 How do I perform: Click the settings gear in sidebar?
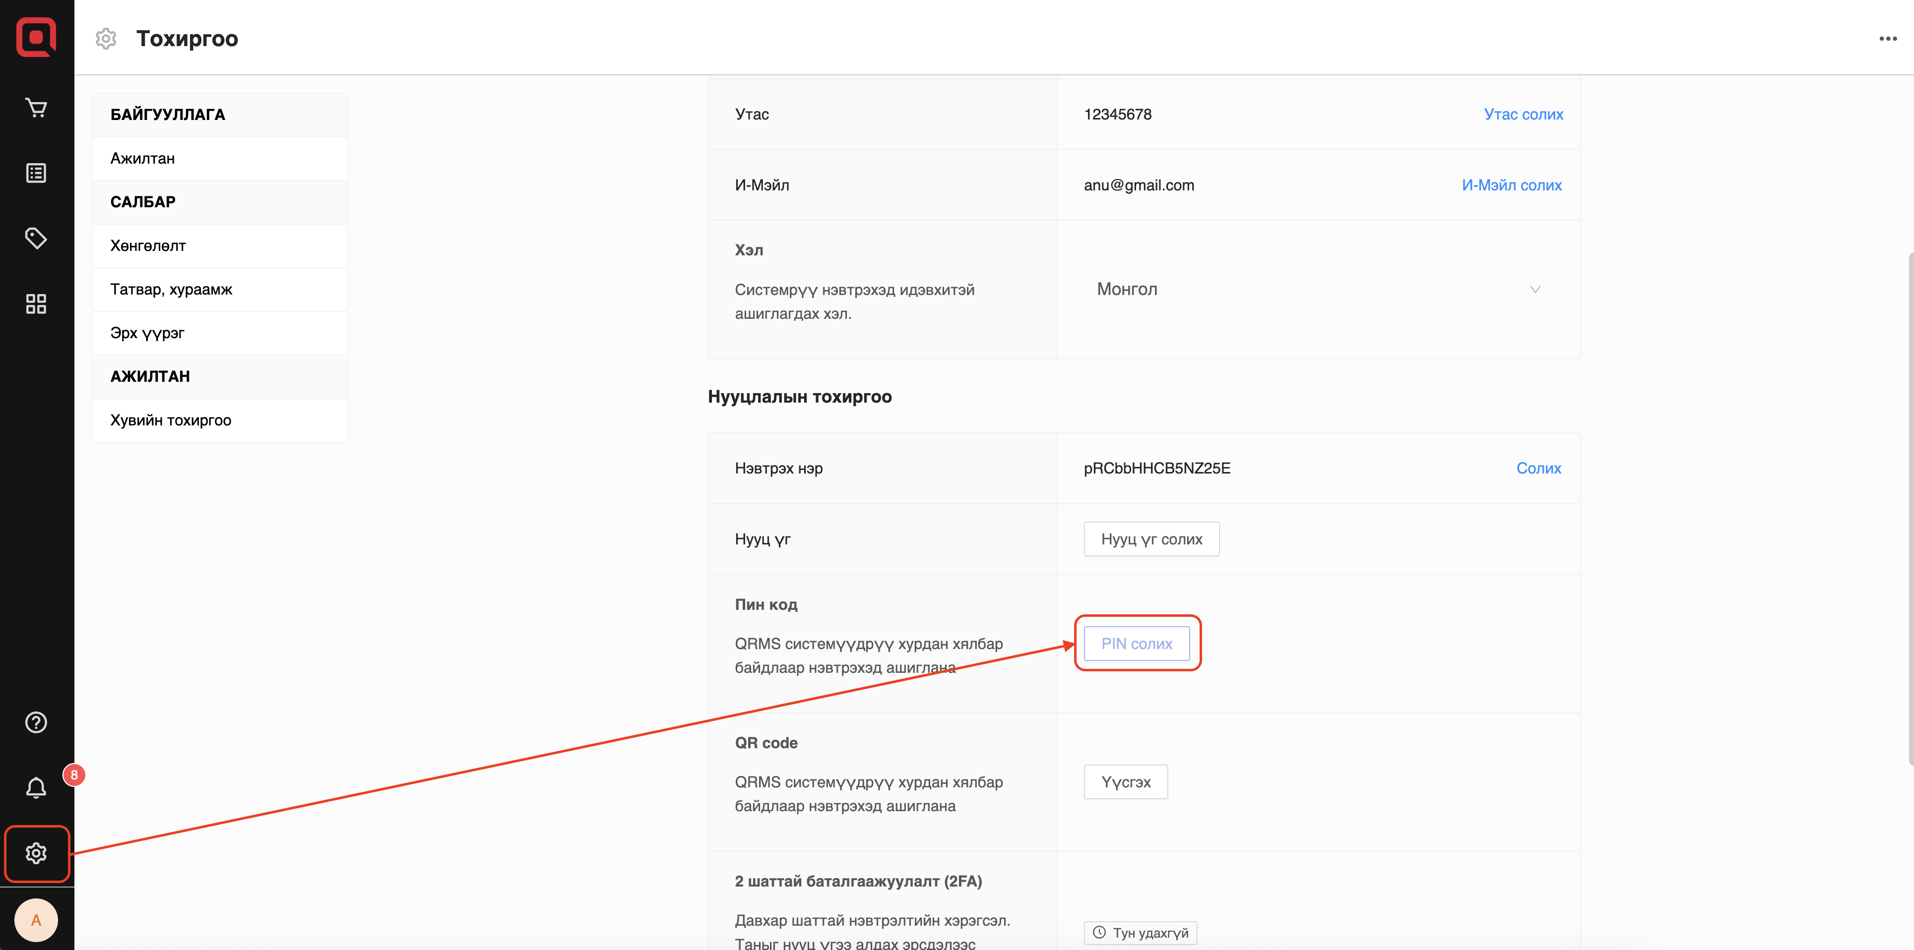36,853
